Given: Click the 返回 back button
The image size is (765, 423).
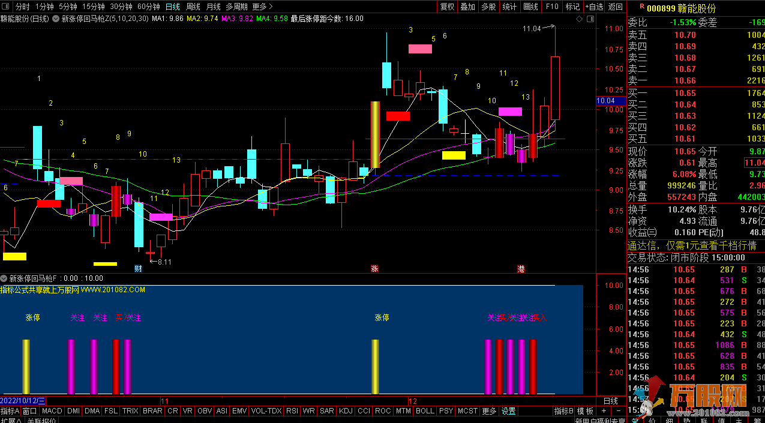Looking at the screenshot, I should 616,7.
